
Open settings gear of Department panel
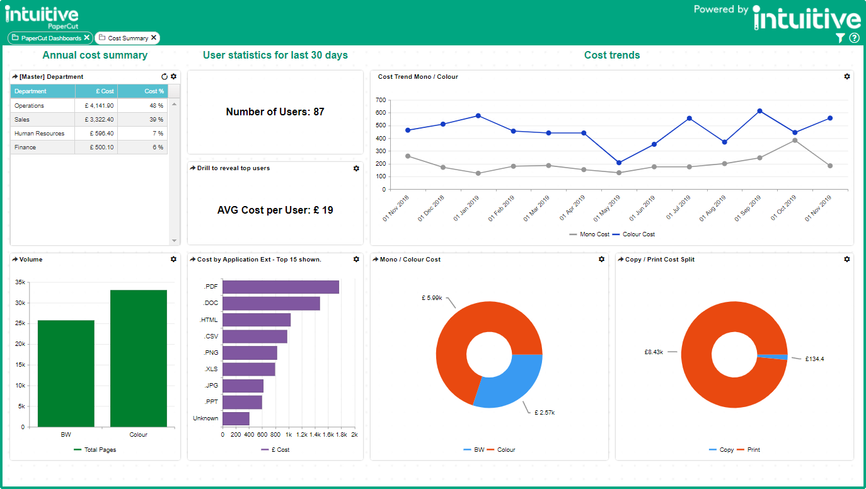click(174, 77)
